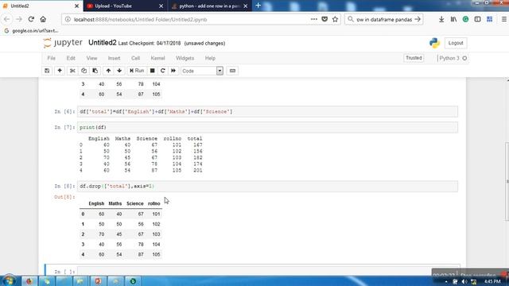This screenshot has width=509, height=286.
Task: Open the Help menu in Jupyter
Action: (x=210, y=58)
